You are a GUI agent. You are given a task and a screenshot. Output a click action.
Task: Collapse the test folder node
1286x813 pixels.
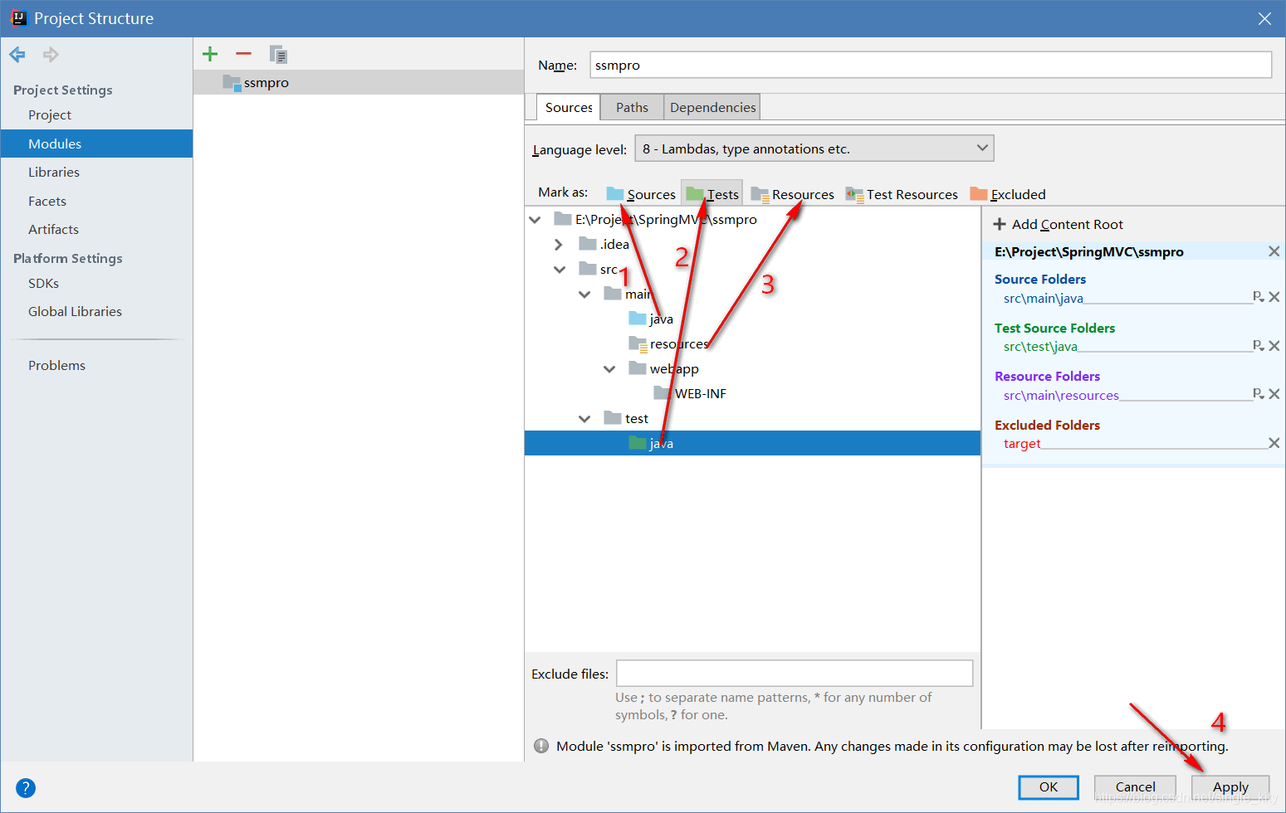coord(585,418)
